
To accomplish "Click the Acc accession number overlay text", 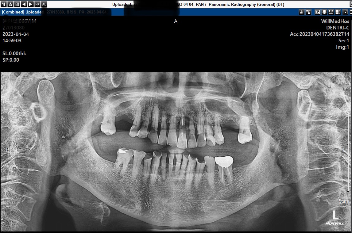I will pos(319,34).
